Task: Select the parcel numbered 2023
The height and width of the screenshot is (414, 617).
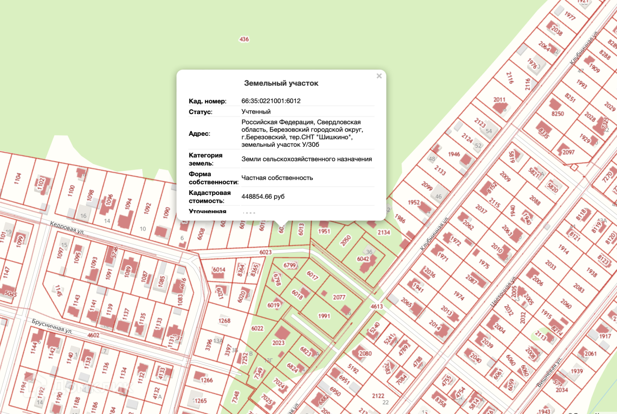Action: [x=279, y=343]
